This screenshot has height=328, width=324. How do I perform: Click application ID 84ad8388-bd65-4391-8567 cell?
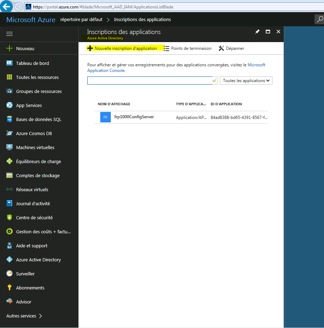[239, 118]
